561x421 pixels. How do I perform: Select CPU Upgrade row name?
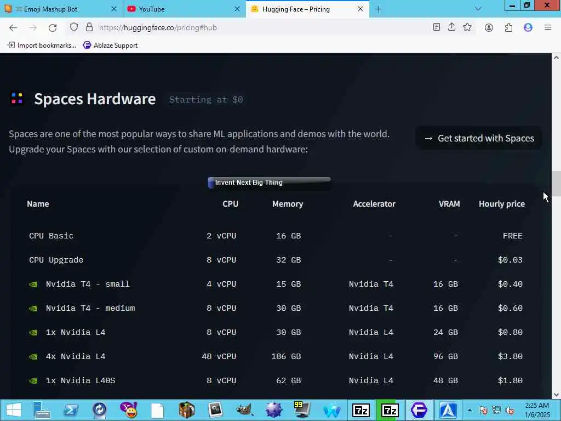(x=56, y=260)
